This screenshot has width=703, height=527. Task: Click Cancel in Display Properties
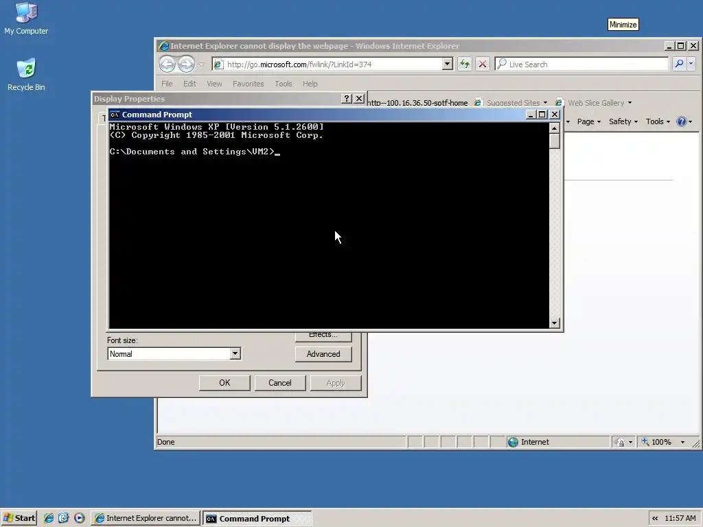click(x=280, y=383)
